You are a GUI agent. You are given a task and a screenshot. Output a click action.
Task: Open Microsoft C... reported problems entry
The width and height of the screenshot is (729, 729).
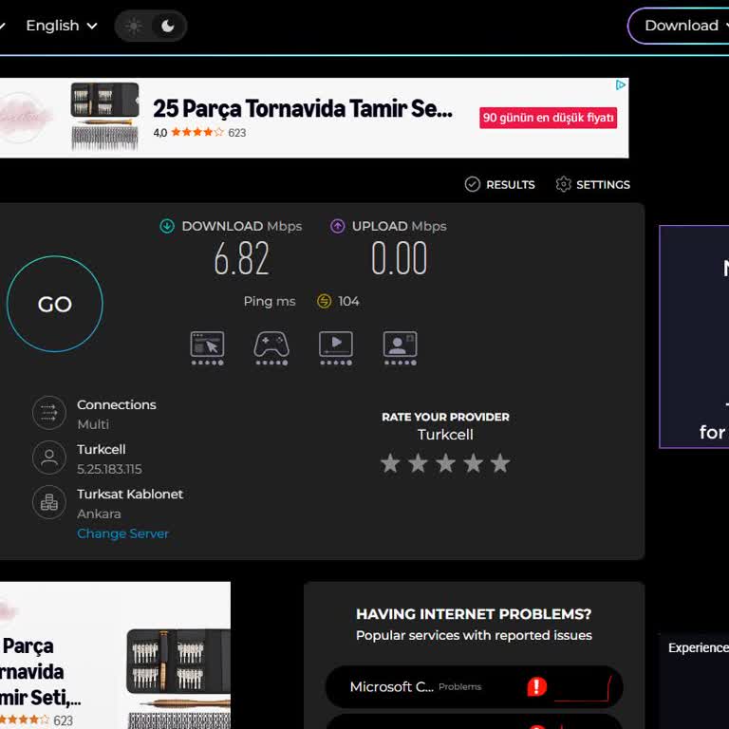[x=474, y=686]
